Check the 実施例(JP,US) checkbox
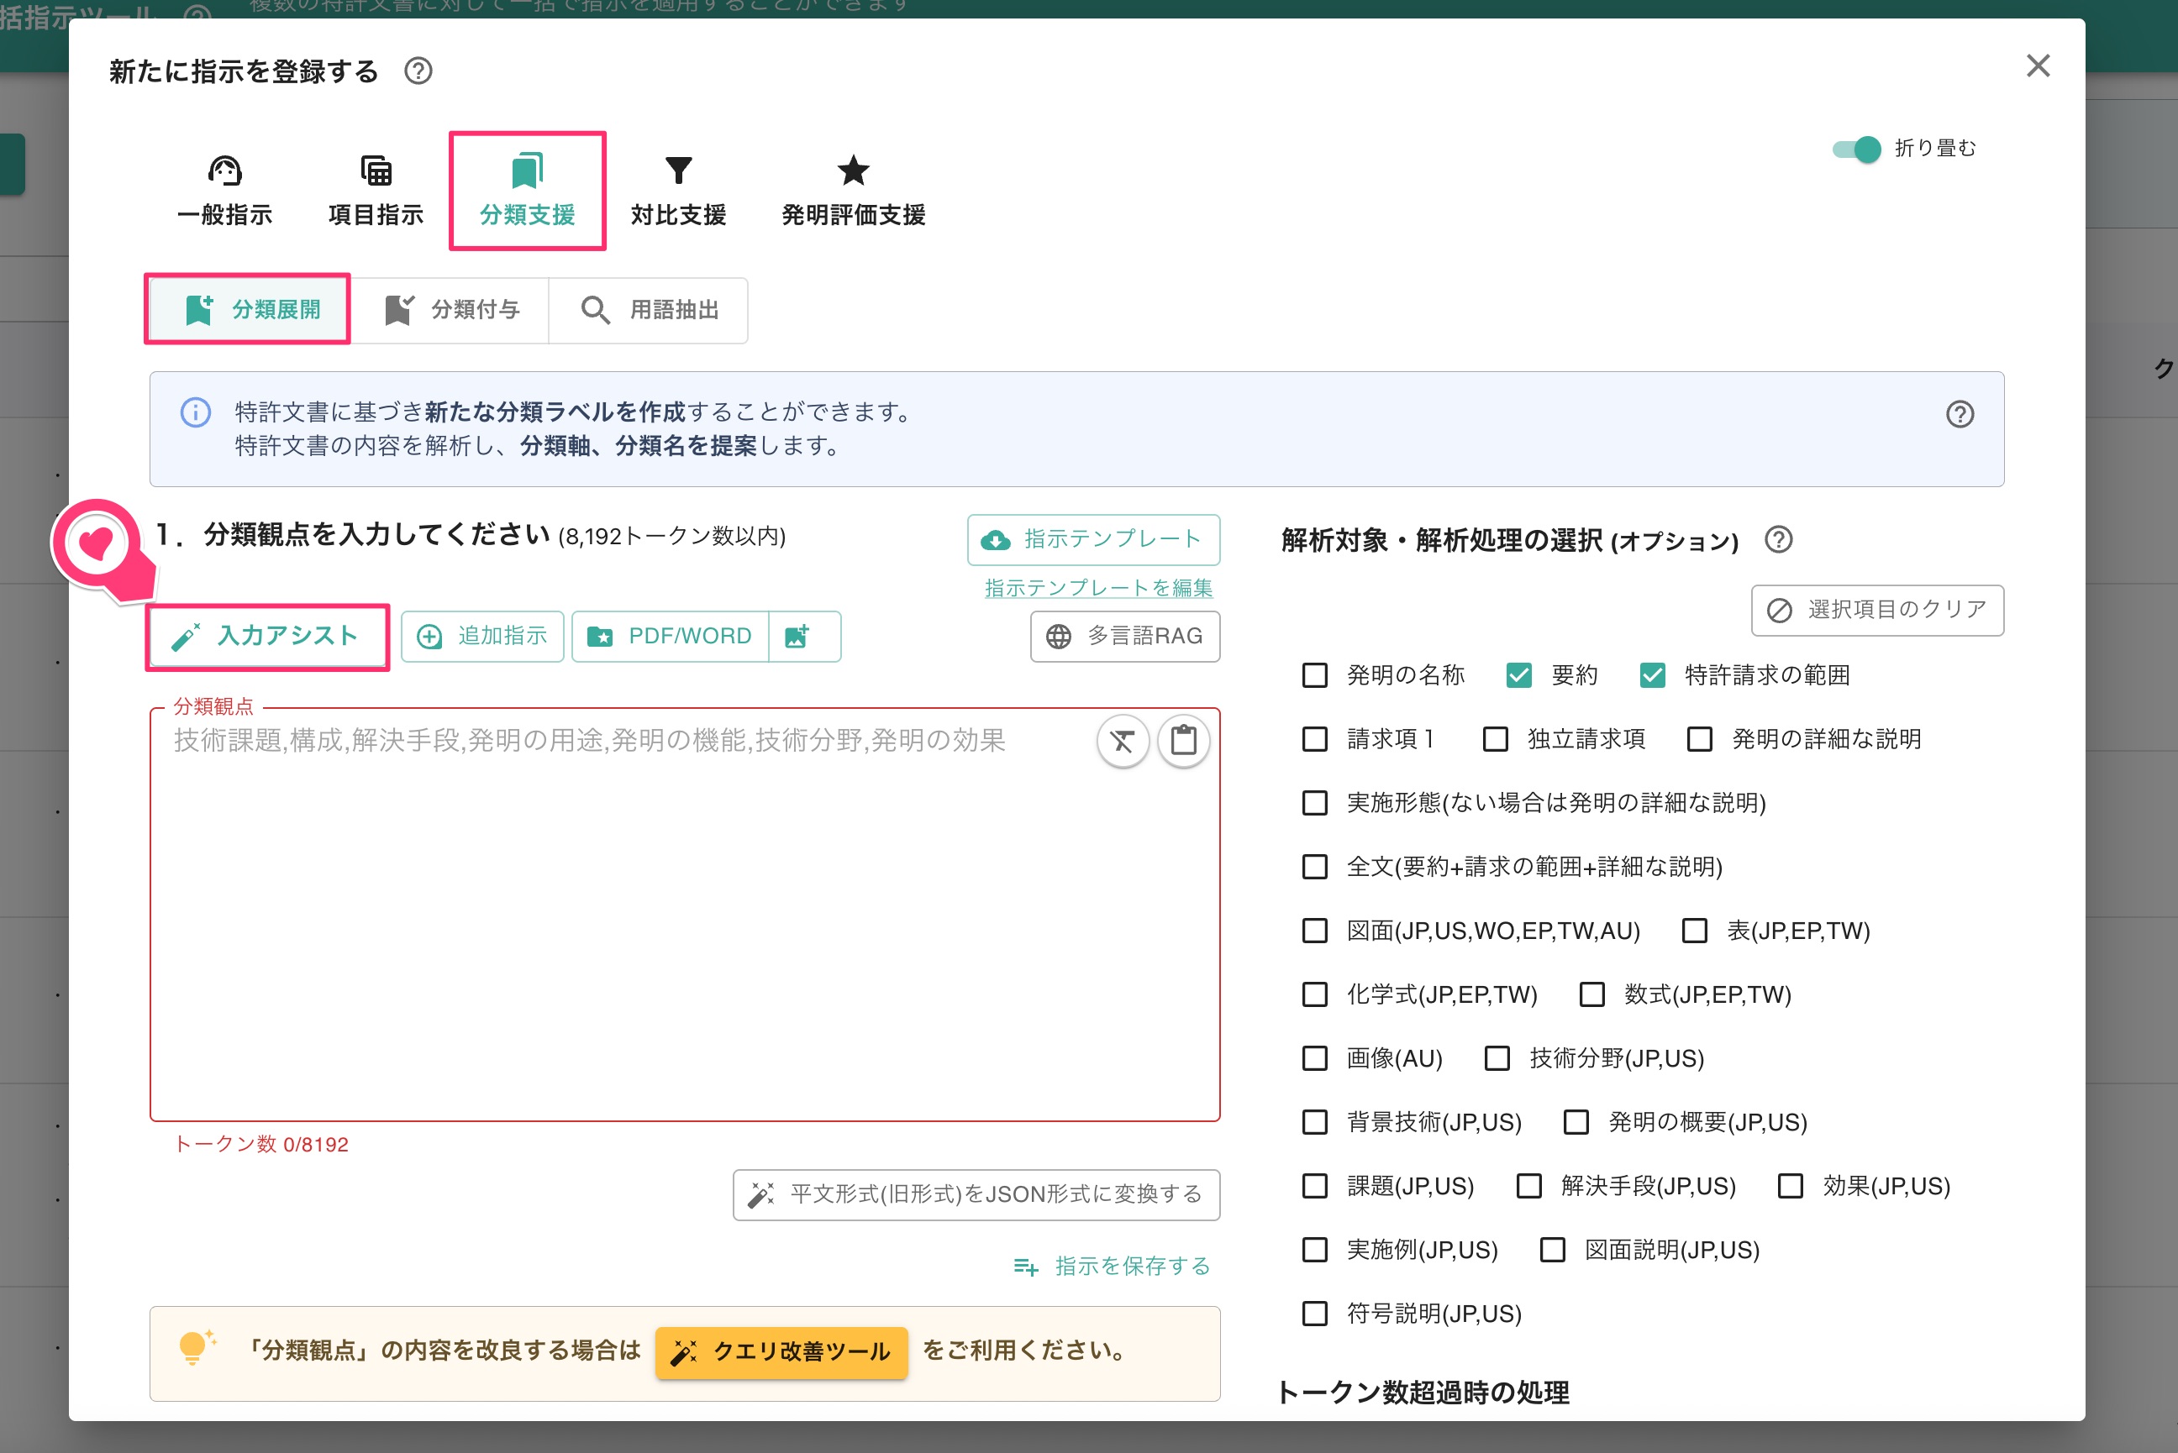This screenshot has height=1453, width=2178. [1314, 1250]
